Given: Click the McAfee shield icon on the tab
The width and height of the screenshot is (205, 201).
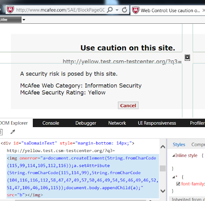Looking at the screenshot, I should (135, 11).
